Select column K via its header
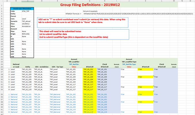 pyautogui.click(x=145, y=1)
